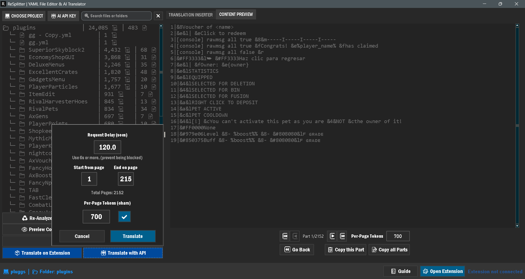The width and height of the screenshot is (525, 279).
Task: Click the lines icon beside AxGens' 697
Action: point(121,116)
